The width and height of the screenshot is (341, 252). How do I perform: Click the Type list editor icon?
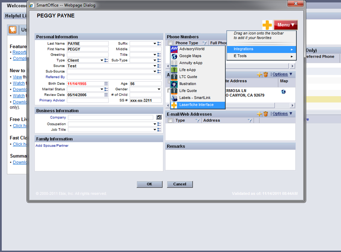point(106,60)
